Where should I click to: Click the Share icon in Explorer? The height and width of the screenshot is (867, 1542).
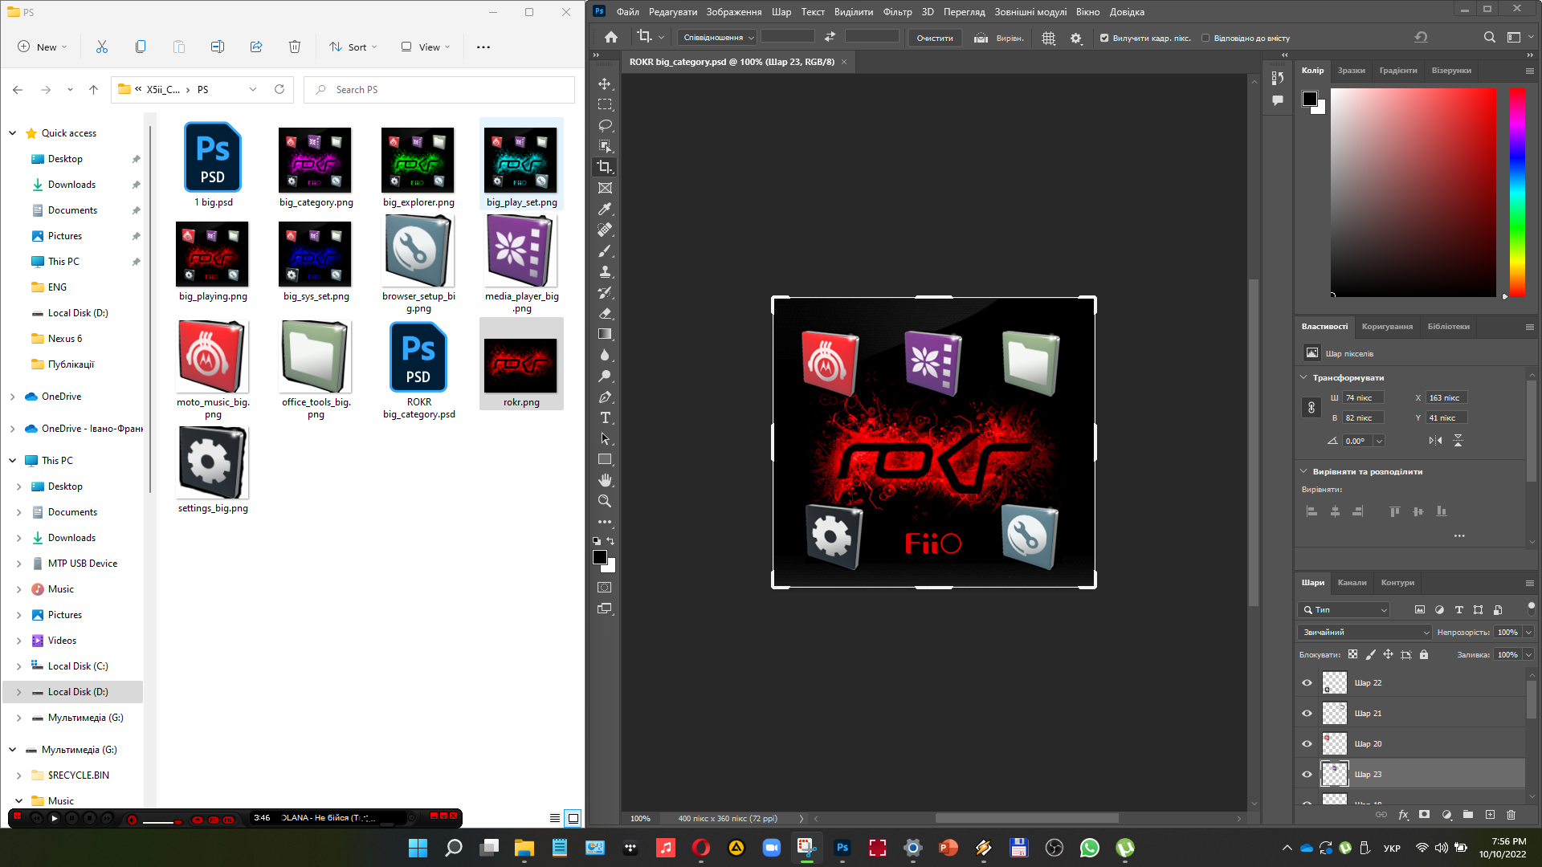[x=256, y=47]
